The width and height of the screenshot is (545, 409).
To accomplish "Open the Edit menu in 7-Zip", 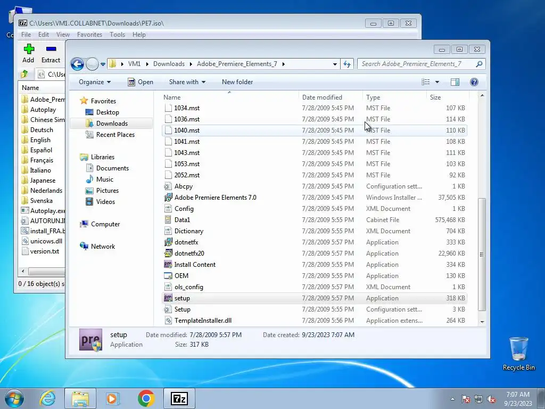I will pyautogui.click(x=44, y=35).
